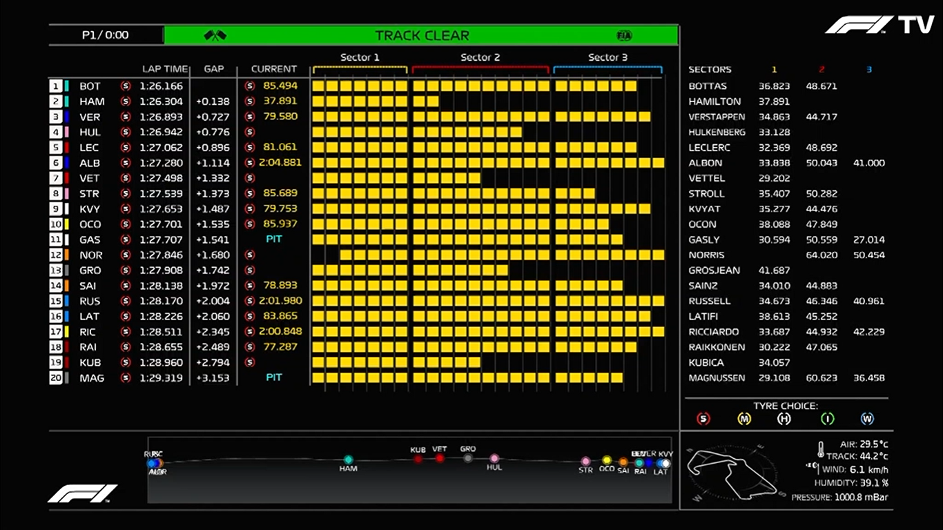Click the P1 / 0:00 session indicator
943x530 pixels.
pos(105,35)
